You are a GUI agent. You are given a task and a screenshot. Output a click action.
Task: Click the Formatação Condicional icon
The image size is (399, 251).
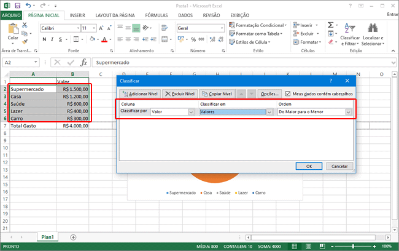tap(233, 25)
